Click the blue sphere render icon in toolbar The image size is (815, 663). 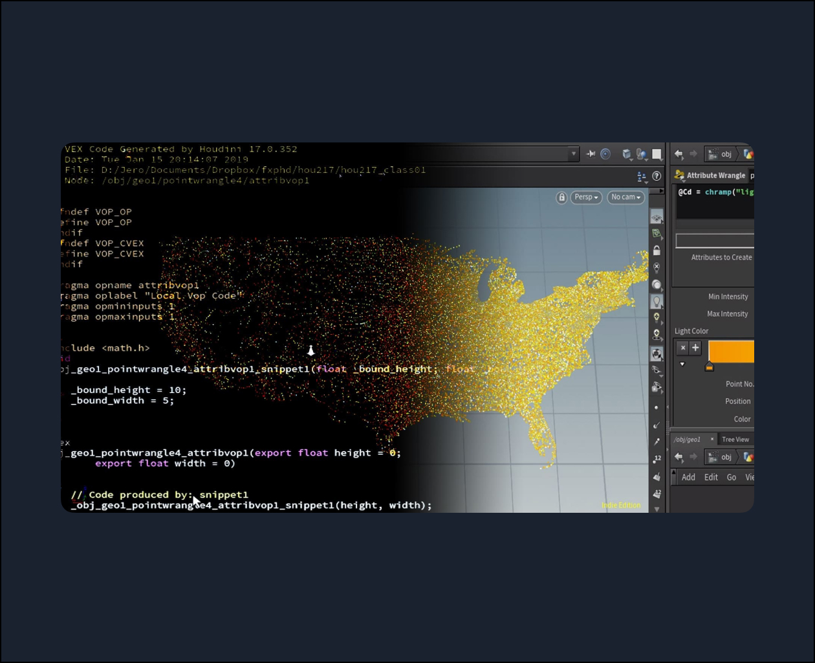click(x=642, y=154)
